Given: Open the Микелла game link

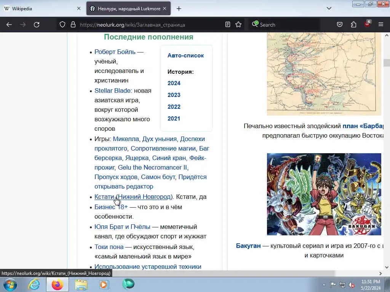Looking at the screenshot, I should click(x=126, y=139).
